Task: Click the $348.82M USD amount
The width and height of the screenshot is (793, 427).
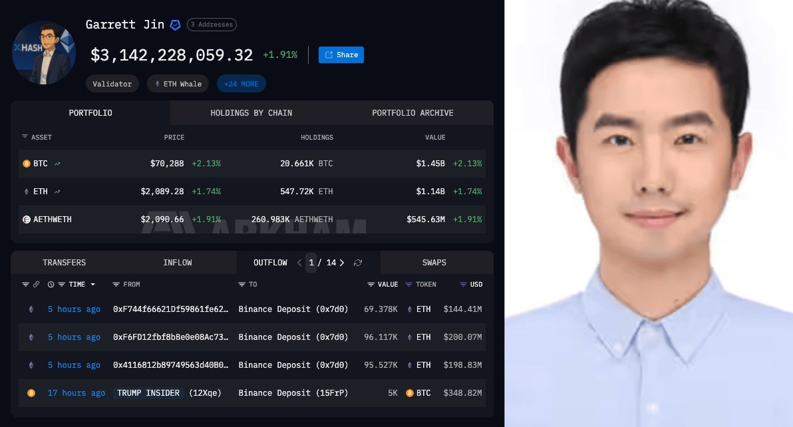Action: (x=462, y=393)
